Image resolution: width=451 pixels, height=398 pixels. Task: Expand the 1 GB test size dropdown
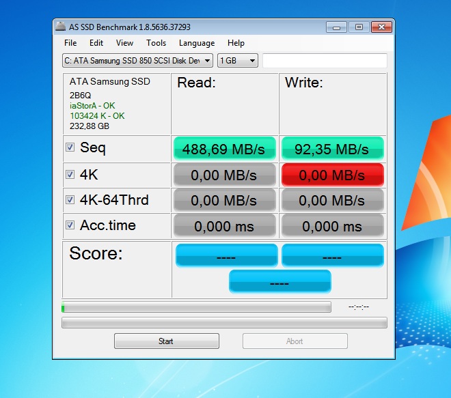pos(238,61)
